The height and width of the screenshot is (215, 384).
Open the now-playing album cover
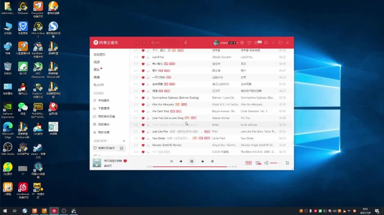point(97,163)
